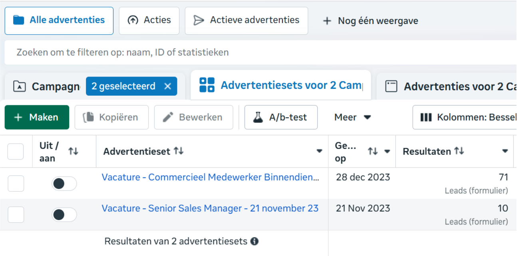The width and height of the screenshot is (517, 256).
Task: Click the 28 dec 2023 date cell
Action: tap(363, 177)
